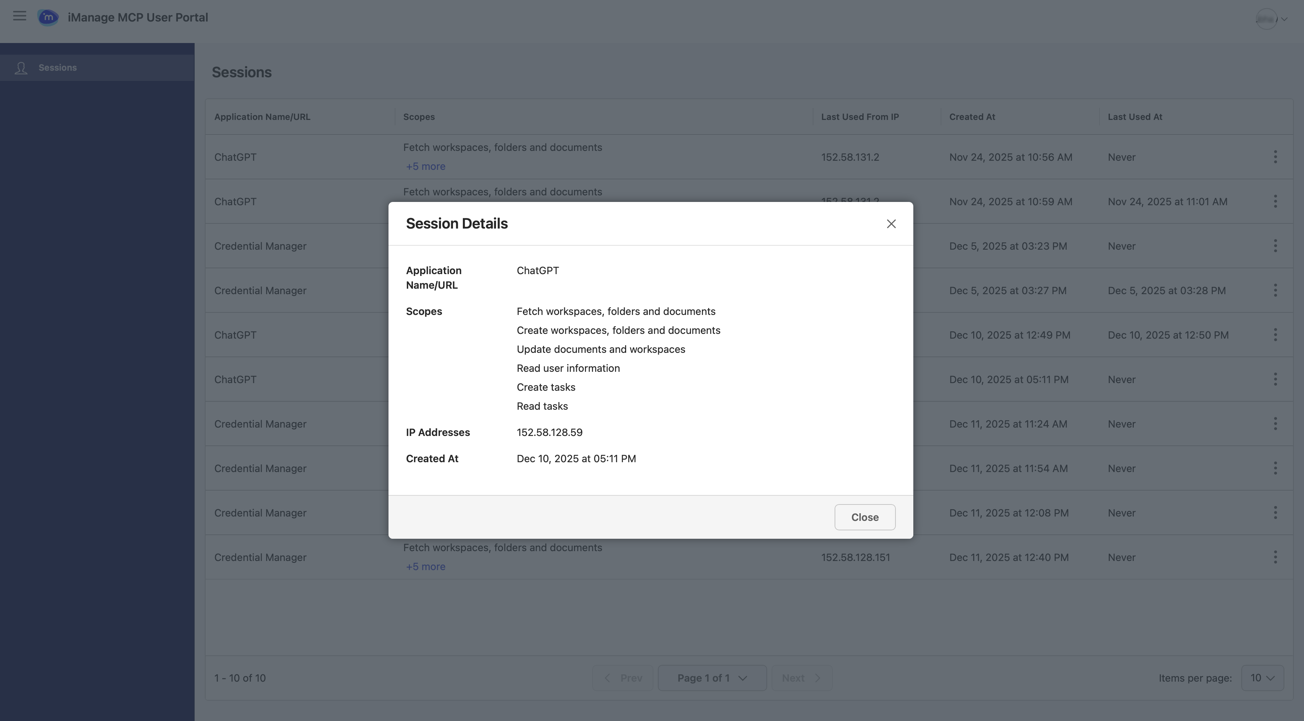Click 'Dec 11, 2025 at 12:08 PM' created cell

(x=1009, y=513)
